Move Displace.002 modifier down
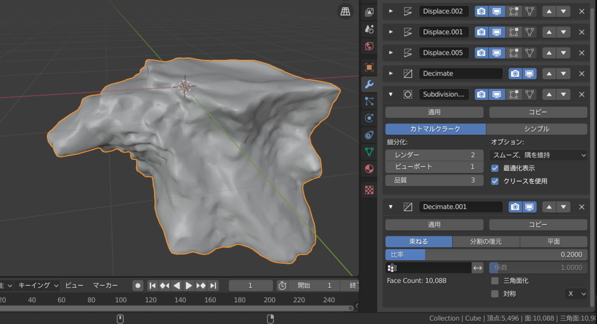Screen dimensions: 597x324 563,11
